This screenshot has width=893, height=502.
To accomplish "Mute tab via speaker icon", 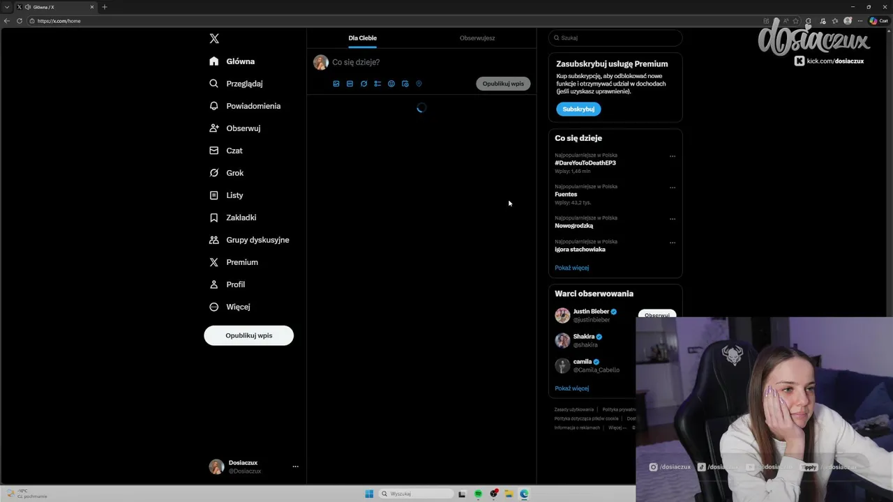I will (27, 7).
